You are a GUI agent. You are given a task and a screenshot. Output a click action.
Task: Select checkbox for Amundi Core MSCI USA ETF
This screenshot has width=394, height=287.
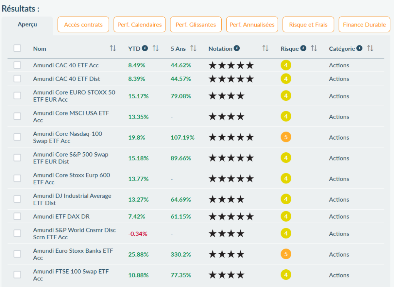point(17,116)
